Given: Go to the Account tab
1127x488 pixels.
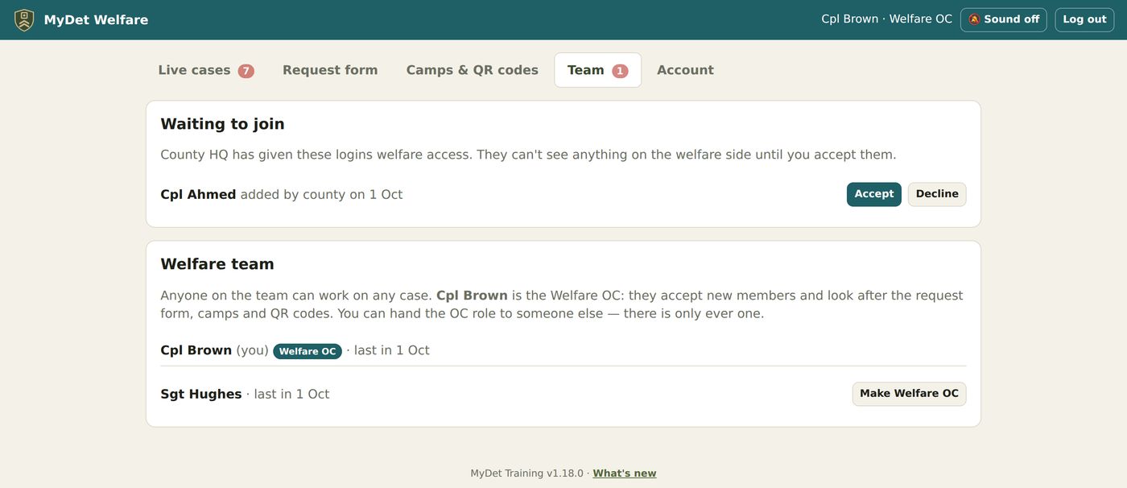Looking at the screenshot, I should point(685,70).
